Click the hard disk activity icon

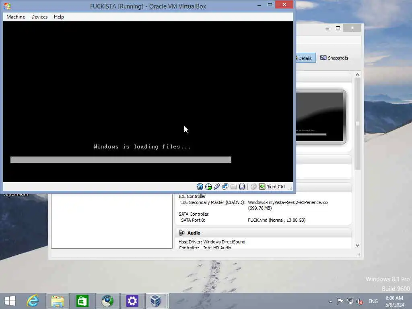pyautogui.click(x=200, y=187)
